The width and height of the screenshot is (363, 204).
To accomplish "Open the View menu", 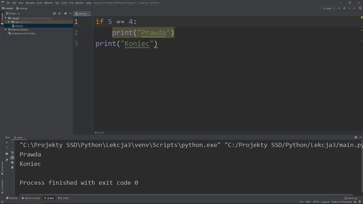I will click(x=21, y=3).
